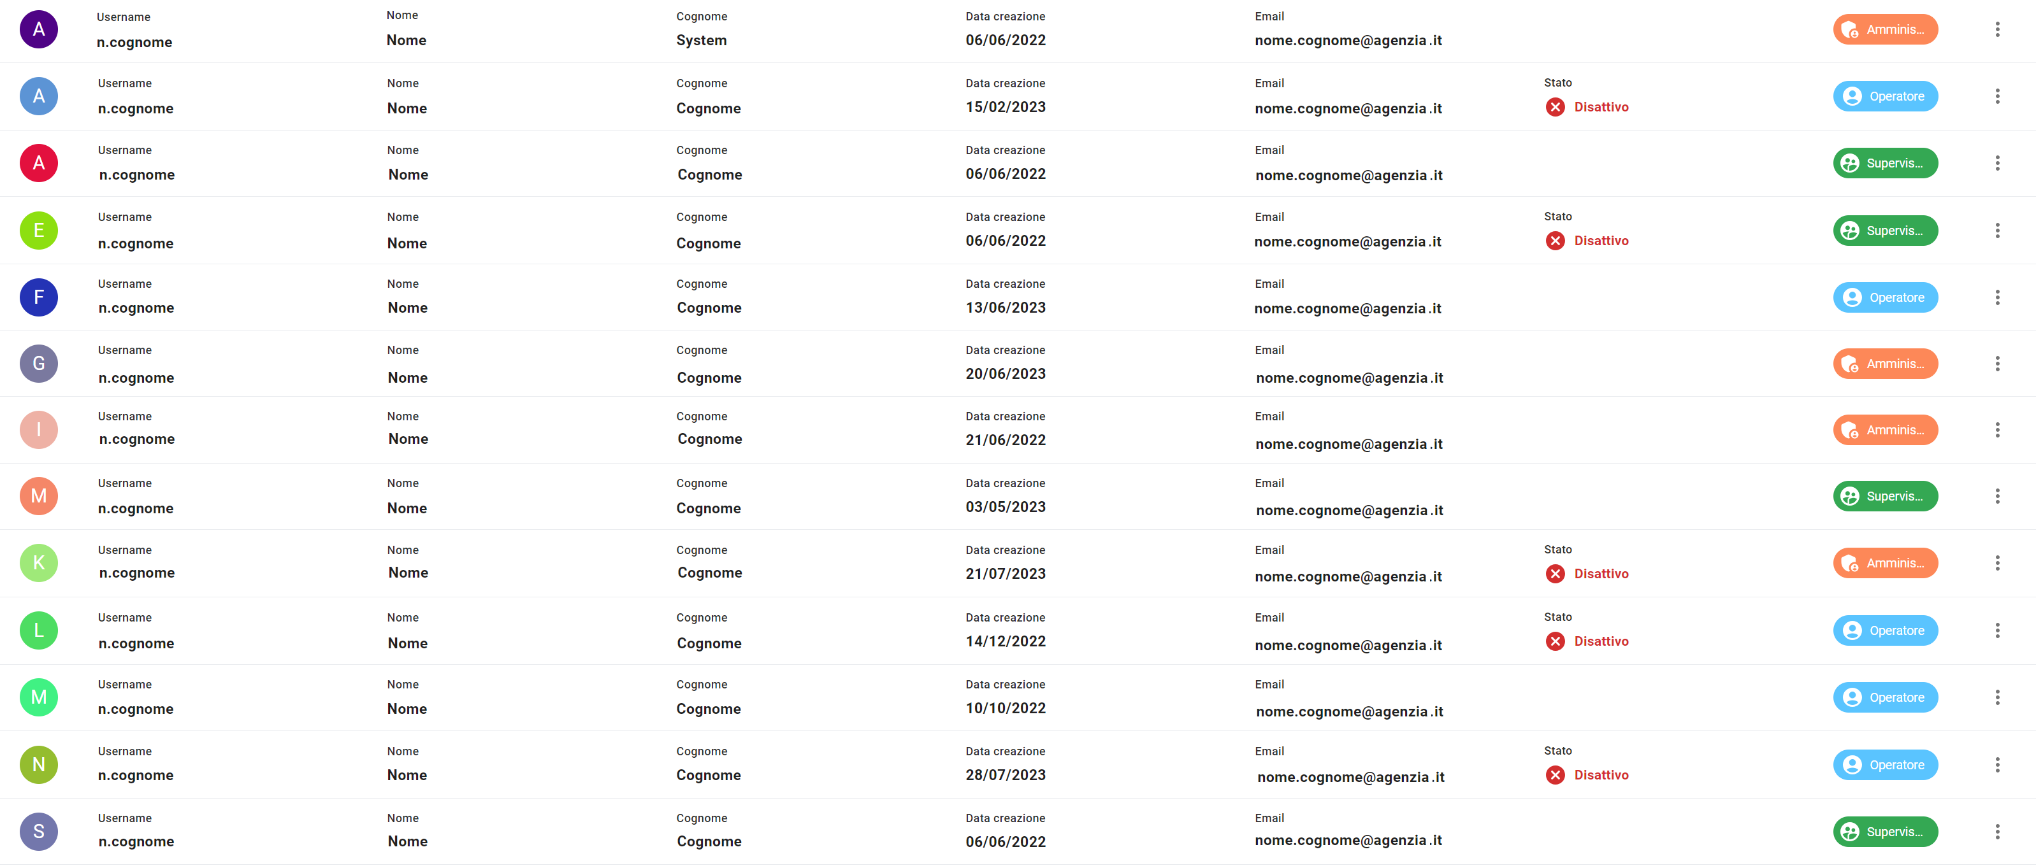2036x868 pixels.
Task: Open three-dot menu for the S user
Action: [1996, 832]
